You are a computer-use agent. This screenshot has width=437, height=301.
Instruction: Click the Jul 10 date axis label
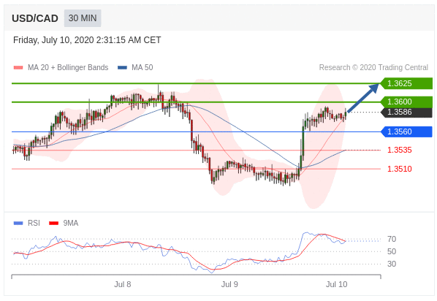coord(336,284)
